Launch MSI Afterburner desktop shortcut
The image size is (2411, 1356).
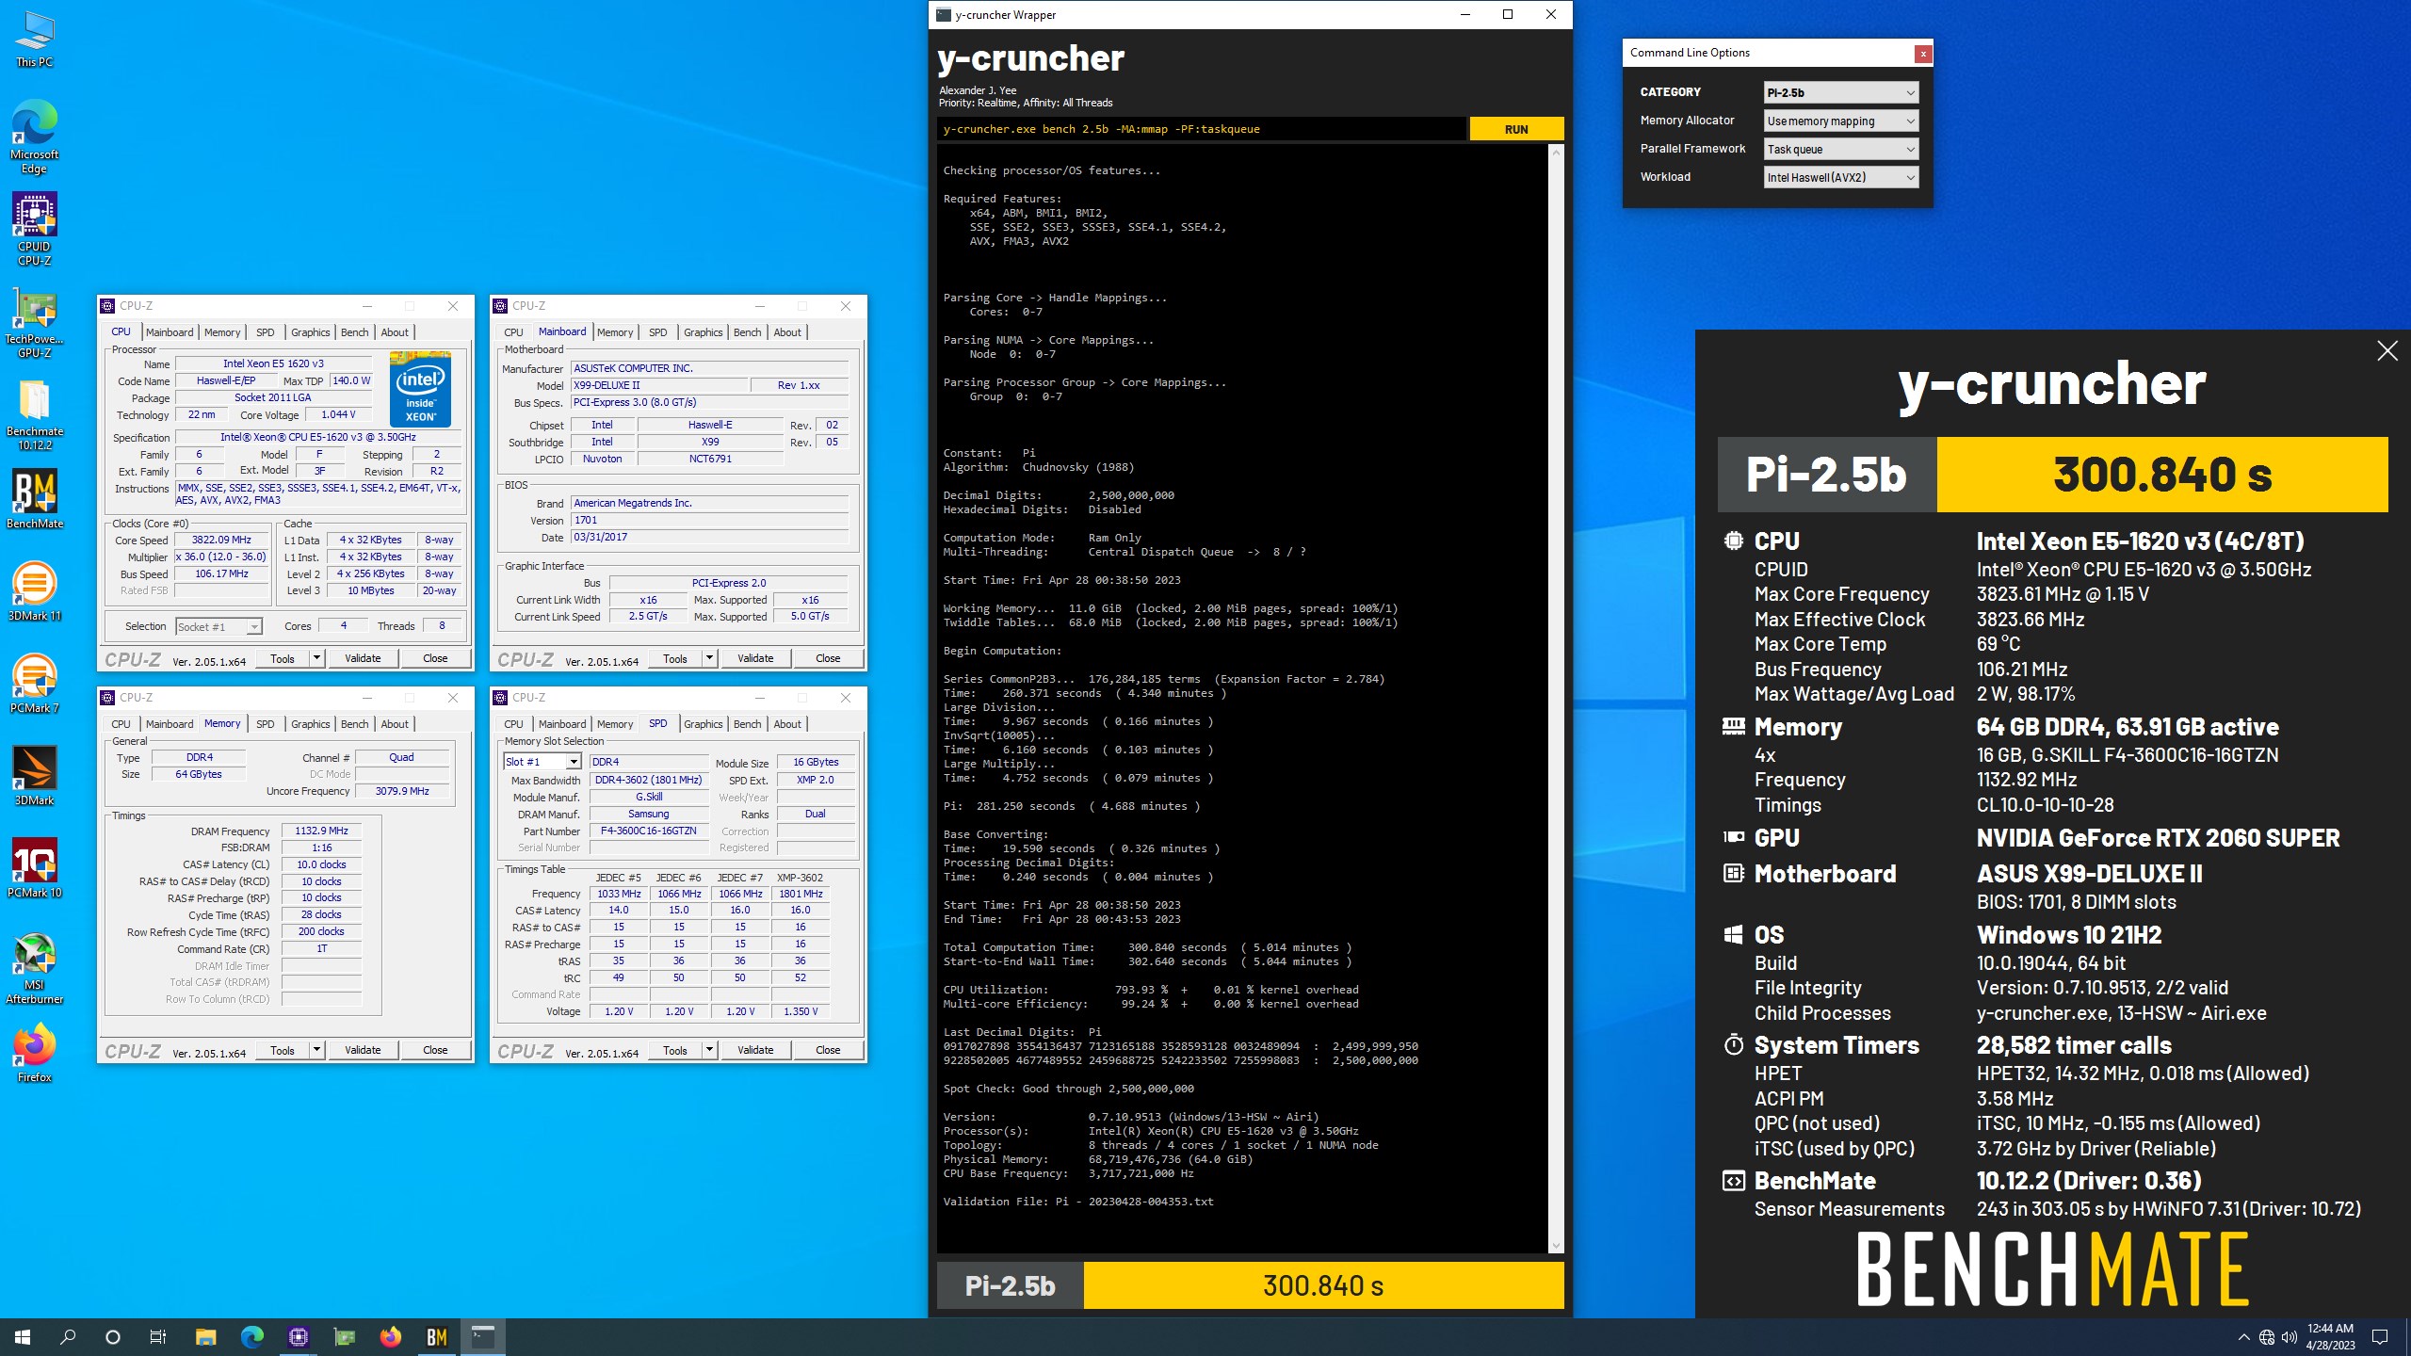[x=35, y=968]
